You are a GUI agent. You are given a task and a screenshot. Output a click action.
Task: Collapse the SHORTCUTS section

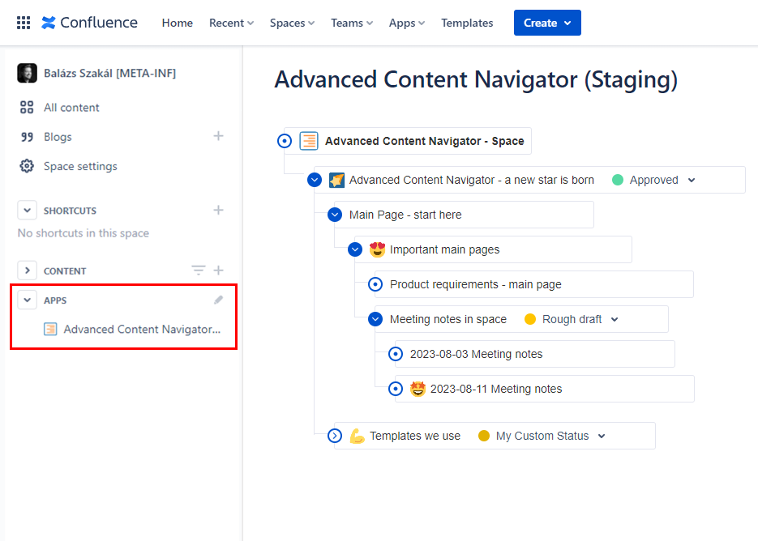click(27, 210)
